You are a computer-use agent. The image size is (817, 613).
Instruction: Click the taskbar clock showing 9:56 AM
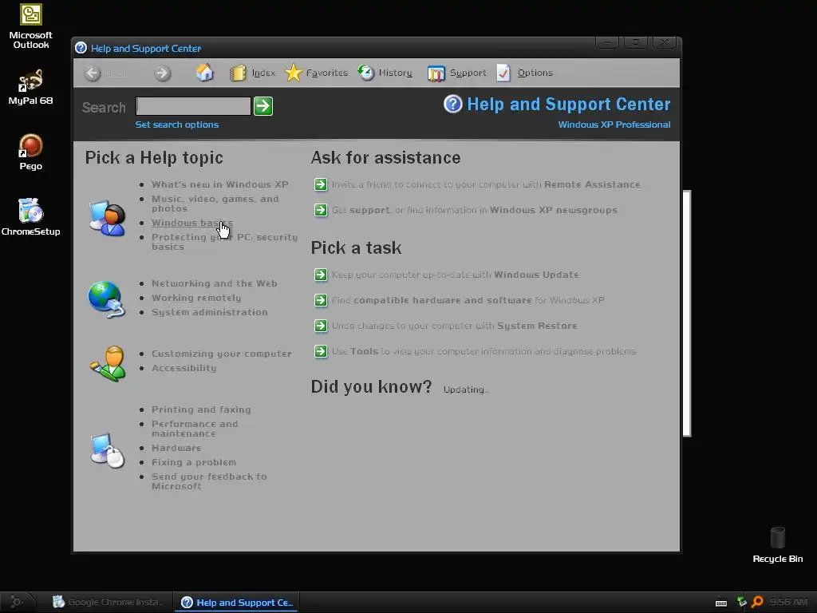(x=788, y=602)
